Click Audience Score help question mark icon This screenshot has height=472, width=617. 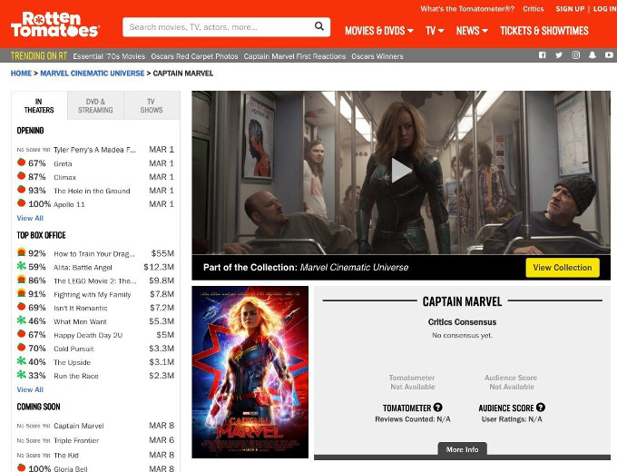tap(541, 408)
